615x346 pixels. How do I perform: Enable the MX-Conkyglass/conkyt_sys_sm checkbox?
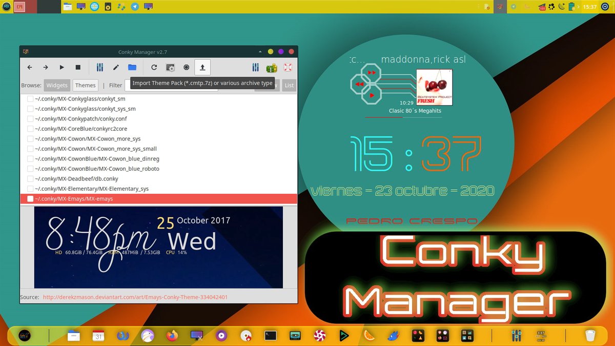point(30,109)
